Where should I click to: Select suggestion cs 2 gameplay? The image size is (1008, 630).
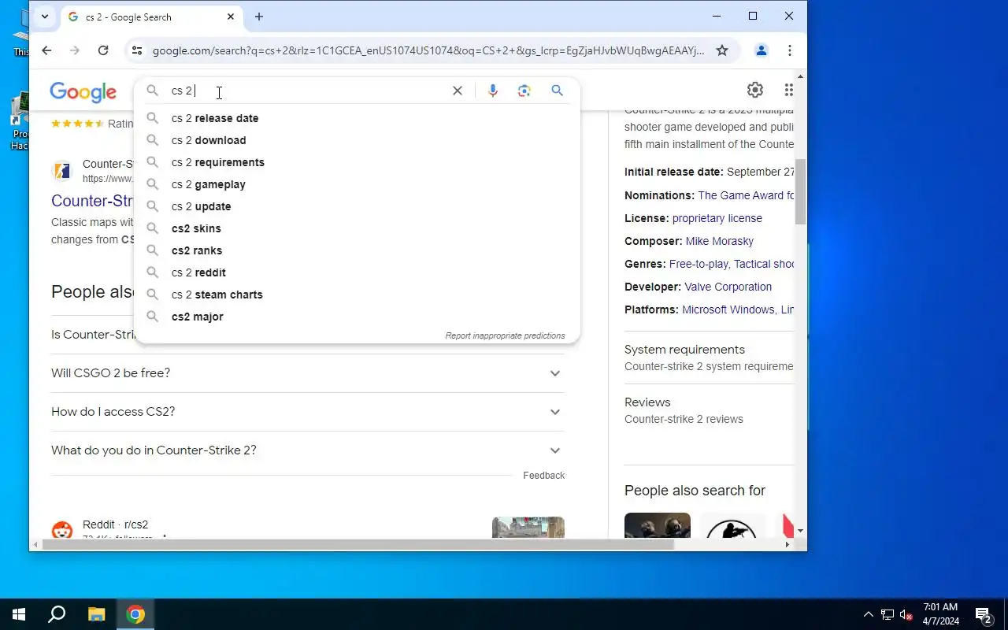tap(358, 184)
